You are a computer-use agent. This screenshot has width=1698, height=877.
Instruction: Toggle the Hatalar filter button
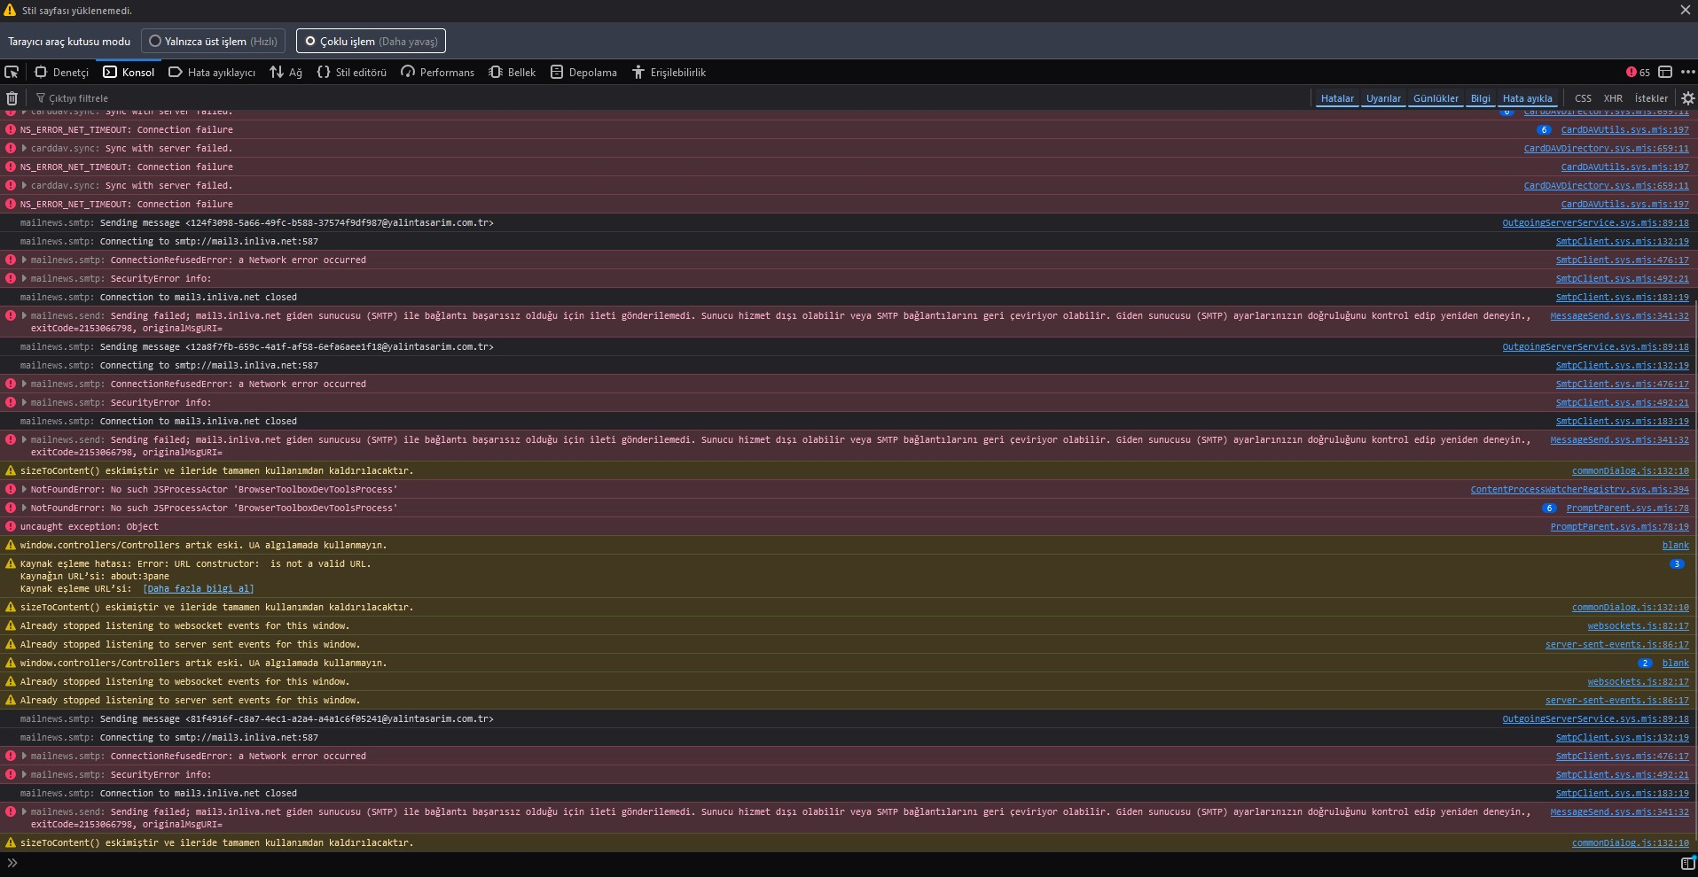click(1337, 98)
